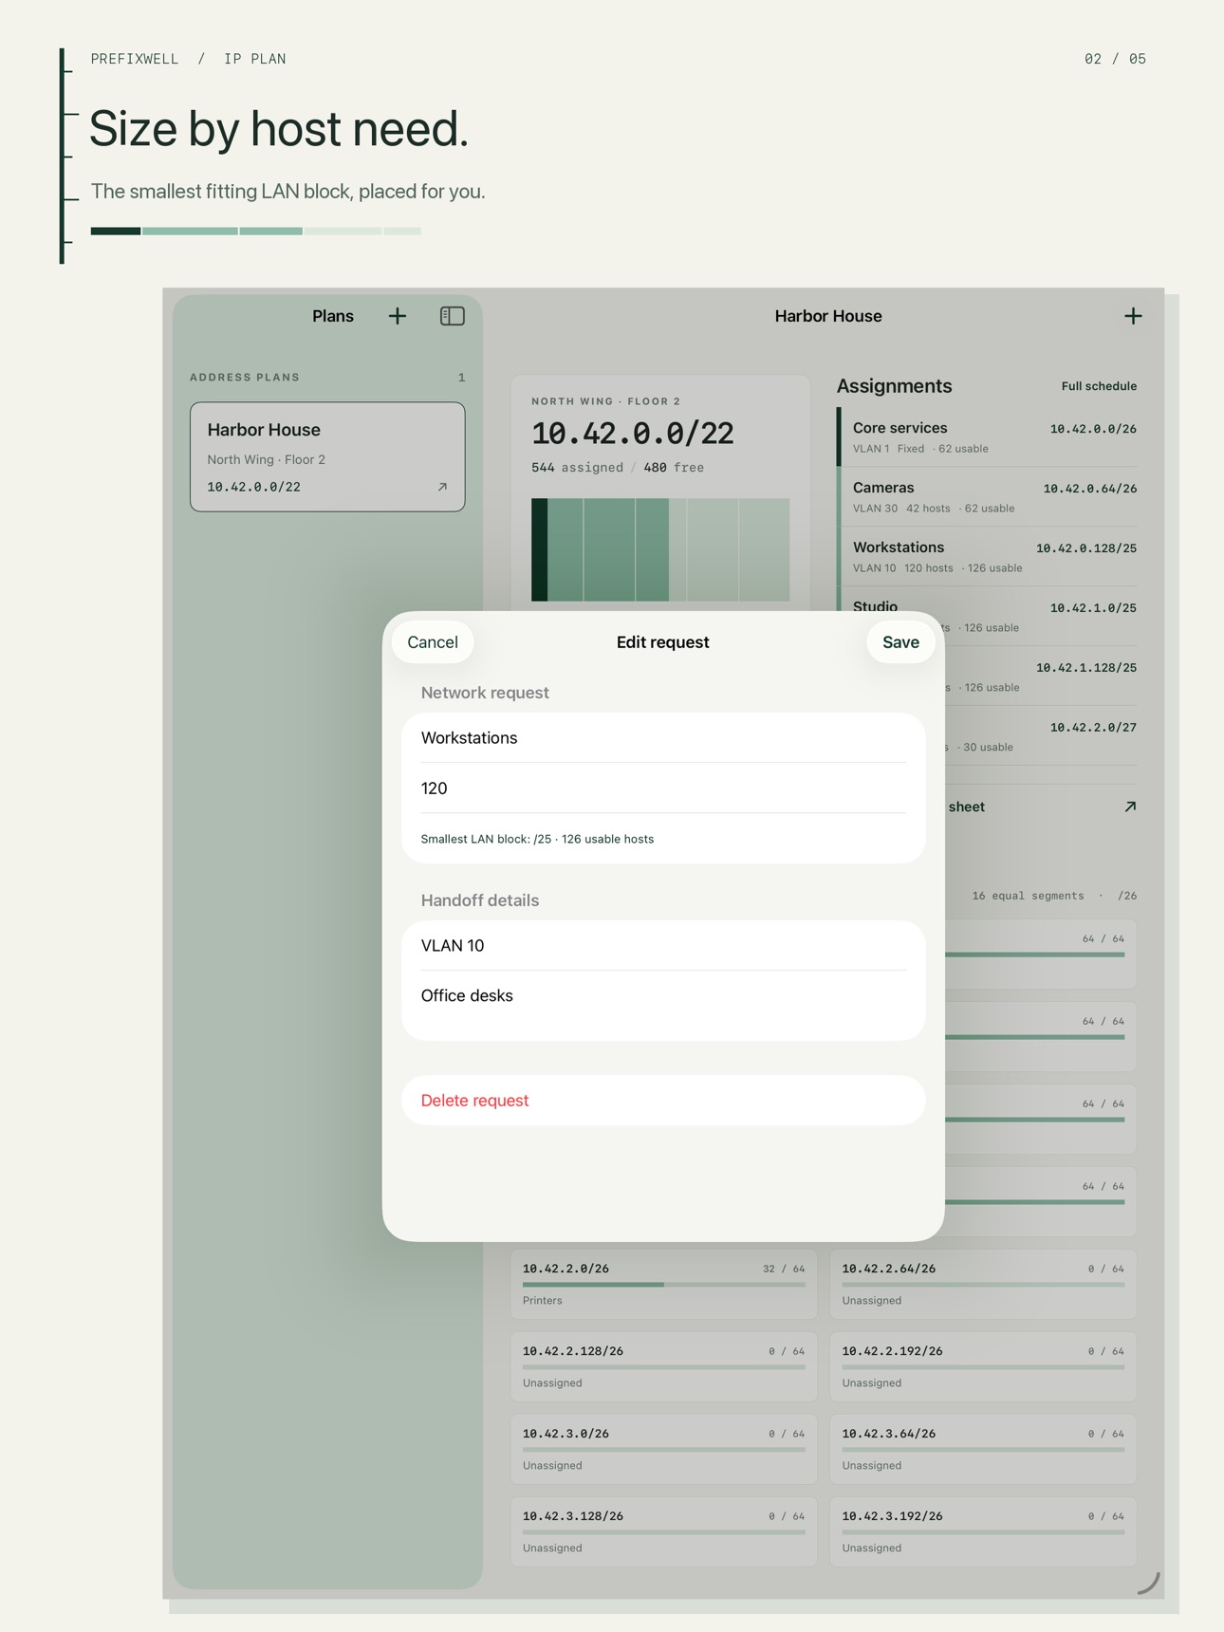
Task: Add a new plan with the Plans plus icon
Action: coord(398,316)
